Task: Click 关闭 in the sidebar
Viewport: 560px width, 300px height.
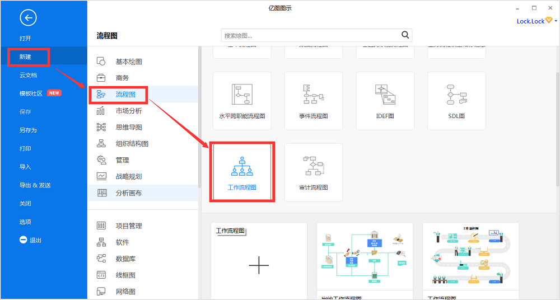Action: [25, 203]
